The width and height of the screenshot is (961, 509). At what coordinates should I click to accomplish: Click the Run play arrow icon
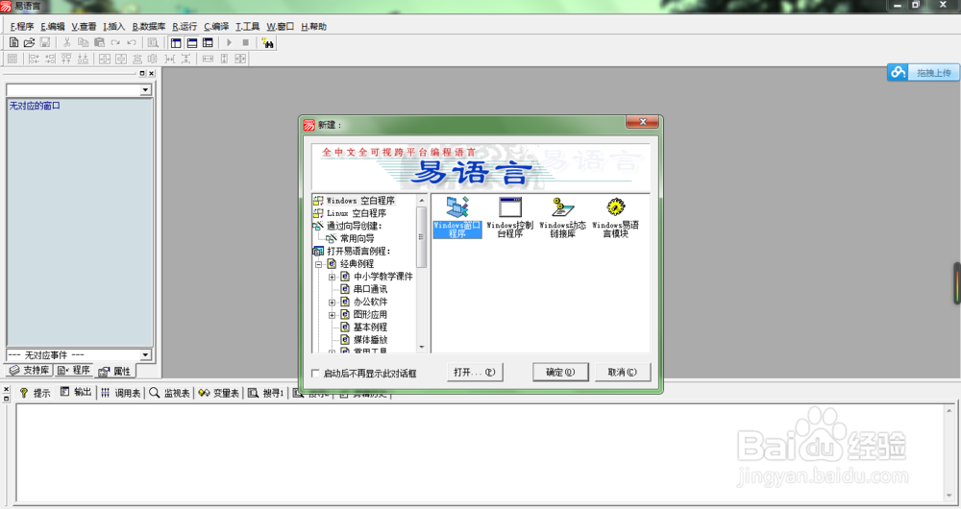[x=230, y=42]
